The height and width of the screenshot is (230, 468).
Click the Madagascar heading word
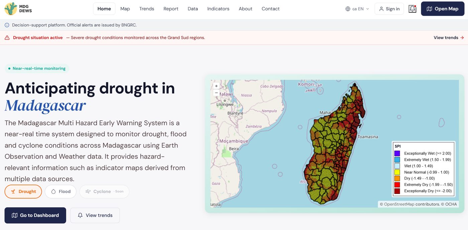(x=45, y=105)
